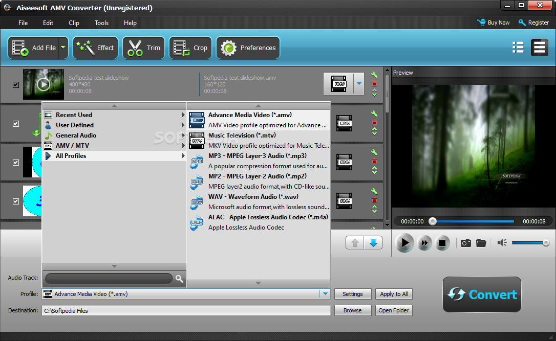556x341 pixels.
Task: Toggle checkbox of third file row
Action: [15, 162]
